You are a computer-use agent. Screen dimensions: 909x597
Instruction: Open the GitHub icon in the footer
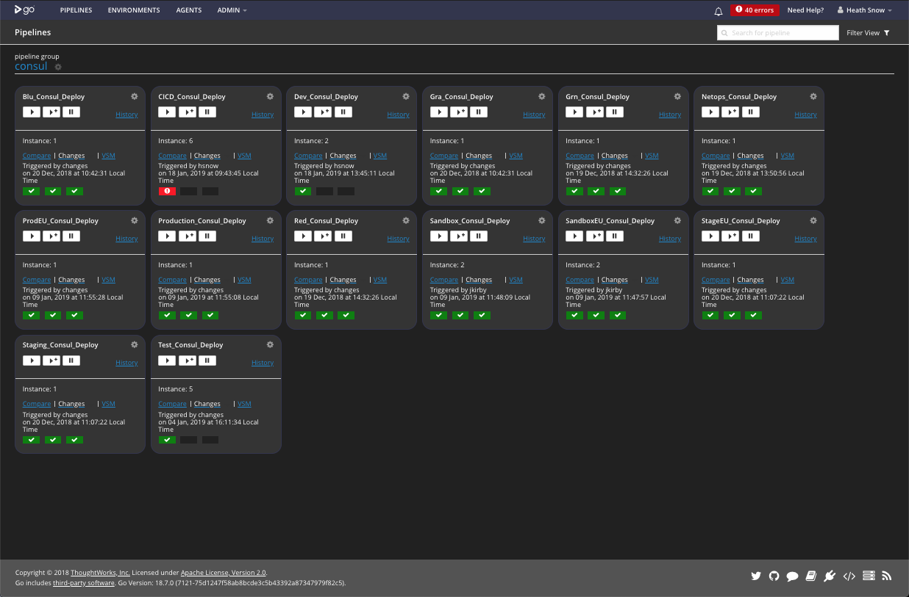(x=774, y=576)
